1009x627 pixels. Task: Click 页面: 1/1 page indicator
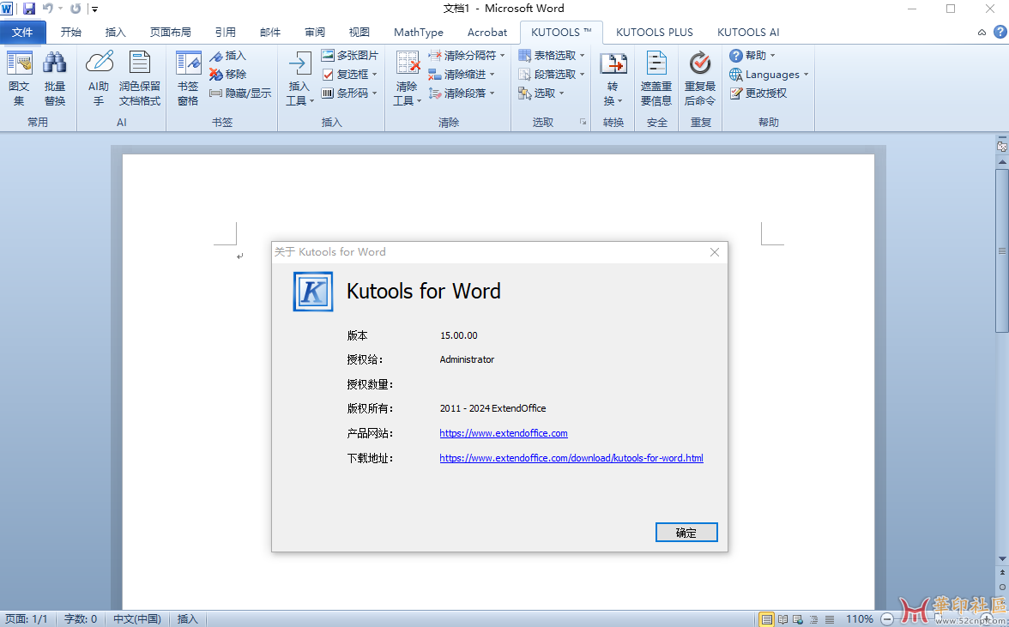click(x=27, y=619)
